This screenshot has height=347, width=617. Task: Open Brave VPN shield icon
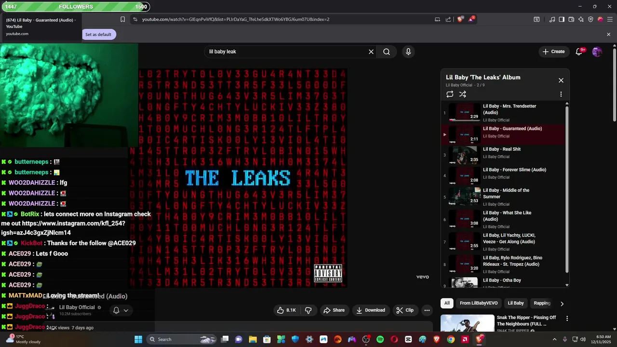click(x=590, y=19)
